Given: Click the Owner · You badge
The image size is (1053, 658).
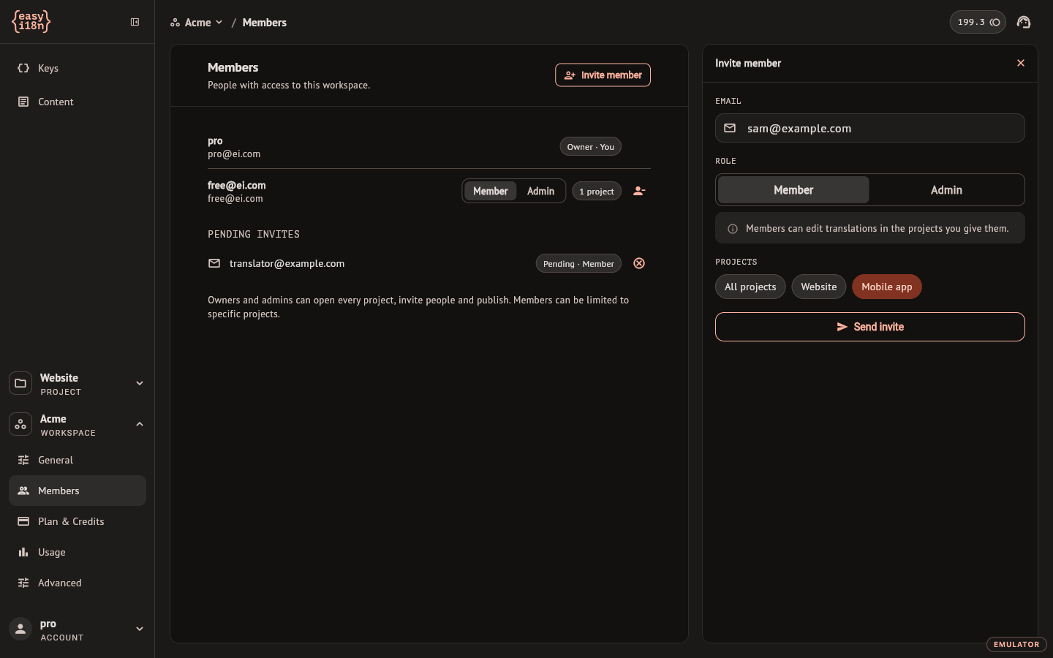Looking at the screenshot, I should (591, 147).
